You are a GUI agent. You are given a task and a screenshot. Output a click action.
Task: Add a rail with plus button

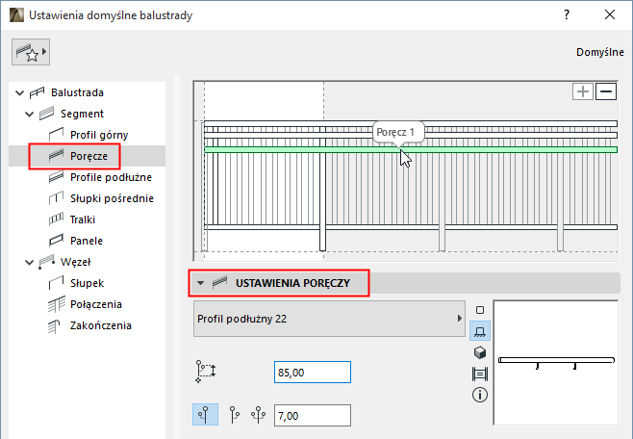[x=583, y=91]
